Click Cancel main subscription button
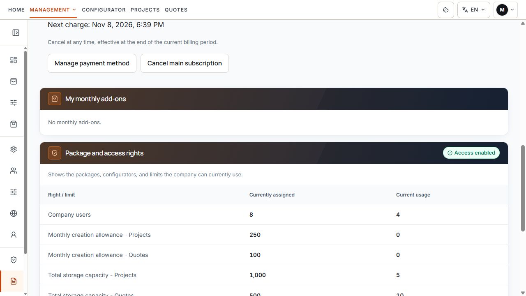The width and height of the screenshot is (526, 296). (185, 63)
